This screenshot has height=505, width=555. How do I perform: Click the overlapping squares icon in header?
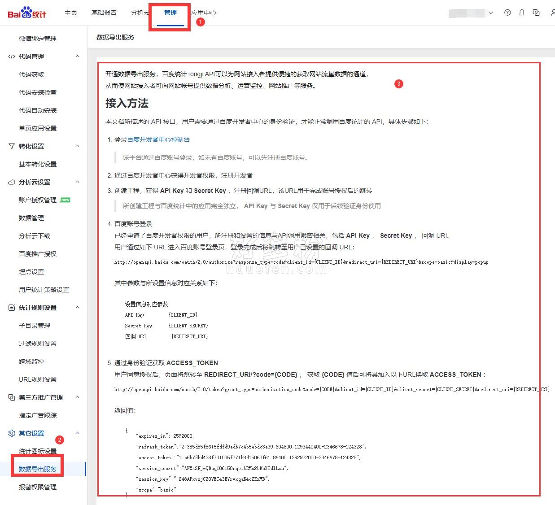(x=536, y=13)
